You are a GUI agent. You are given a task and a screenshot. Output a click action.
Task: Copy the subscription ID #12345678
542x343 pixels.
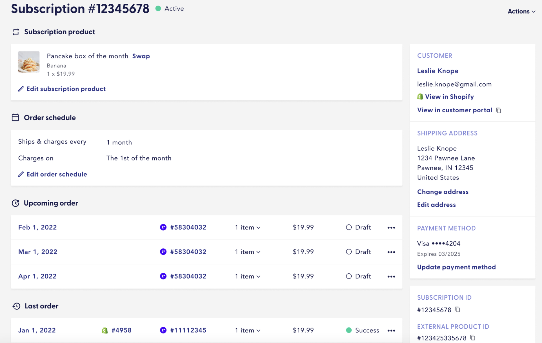point(457,310)
